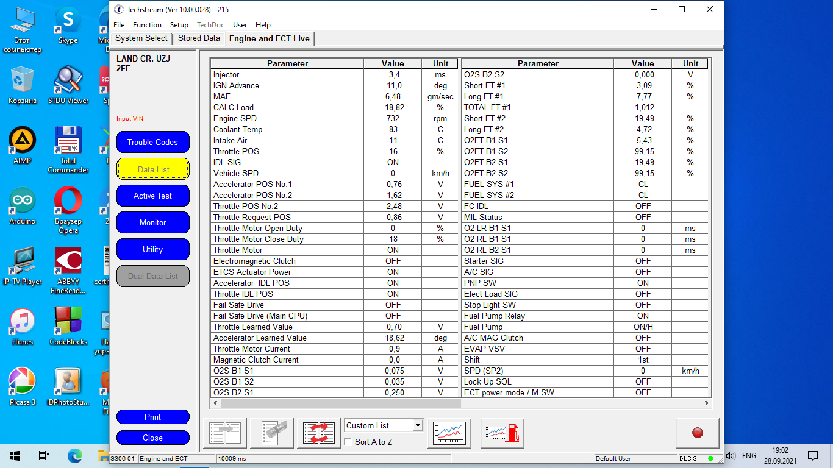
Task: Select Engine and ECT Live tab
Action: [x=270, y=38]
